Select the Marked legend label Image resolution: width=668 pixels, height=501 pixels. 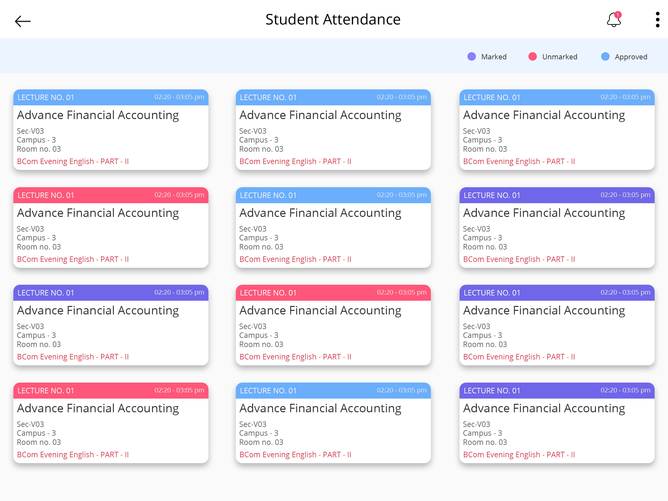[x=493, y=57]
